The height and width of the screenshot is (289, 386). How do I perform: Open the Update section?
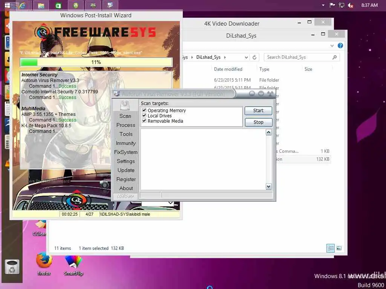tap(126, 170)
